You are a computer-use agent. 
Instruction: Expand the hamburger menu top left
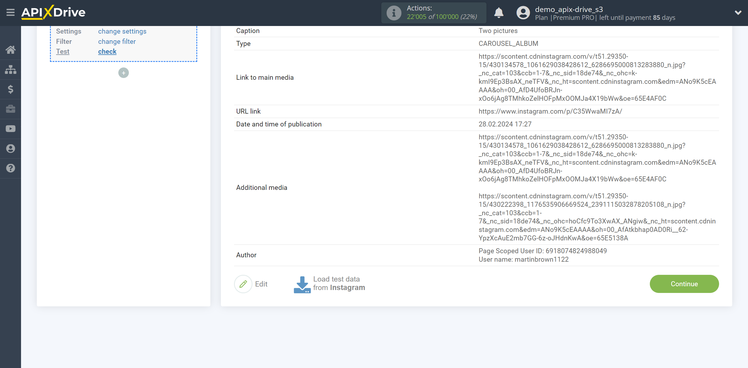coord(11,13)
